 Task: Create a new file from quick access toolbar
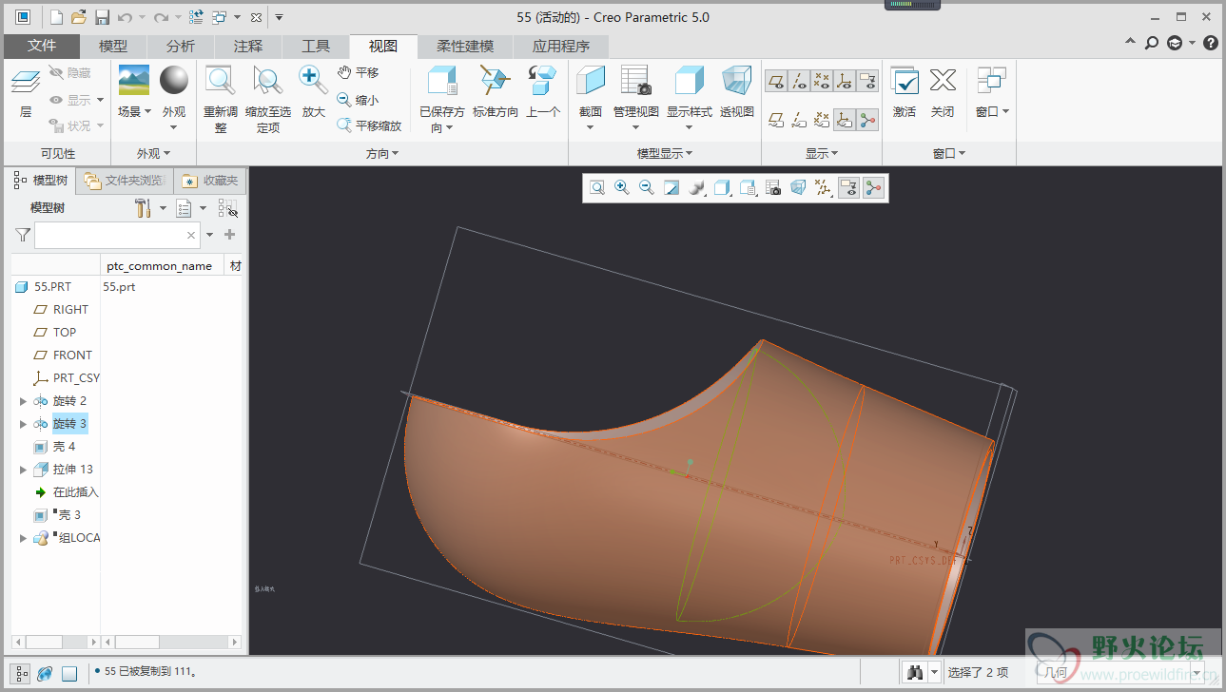(x=57, y=17)
